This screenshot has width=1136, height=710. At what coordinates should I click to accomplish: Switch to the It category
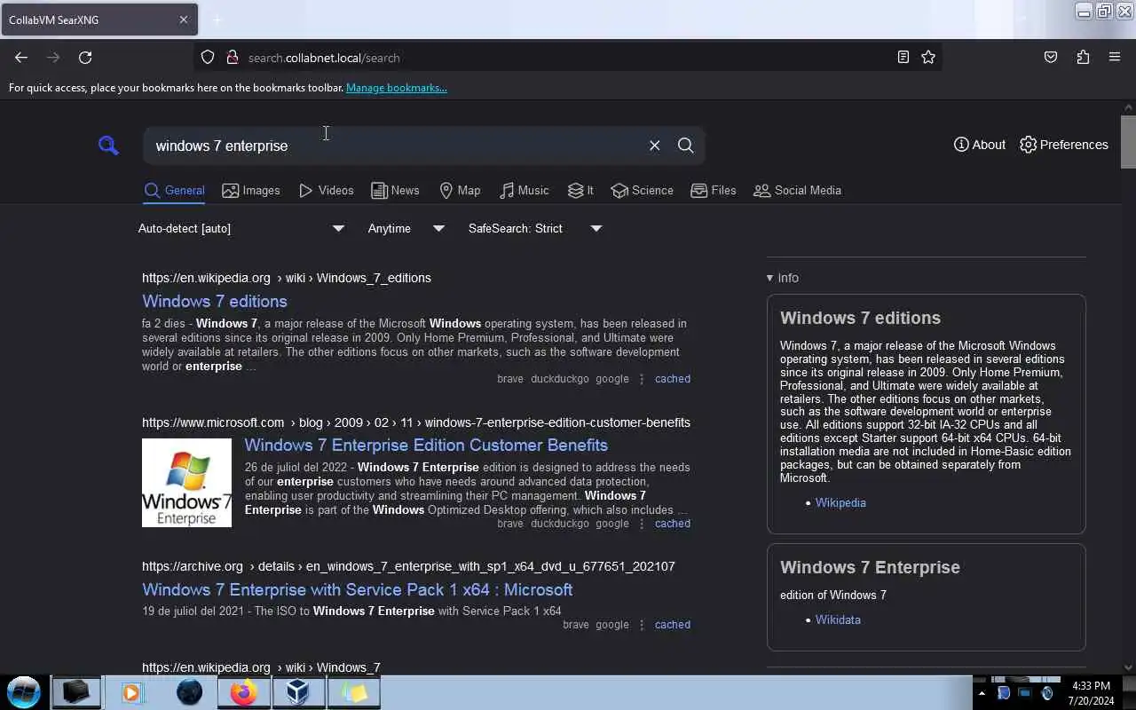pos(580,190)
